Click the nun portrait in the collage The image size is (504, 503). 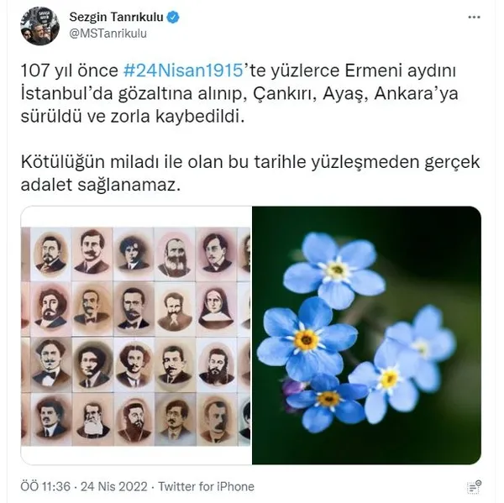click(215, 308)
